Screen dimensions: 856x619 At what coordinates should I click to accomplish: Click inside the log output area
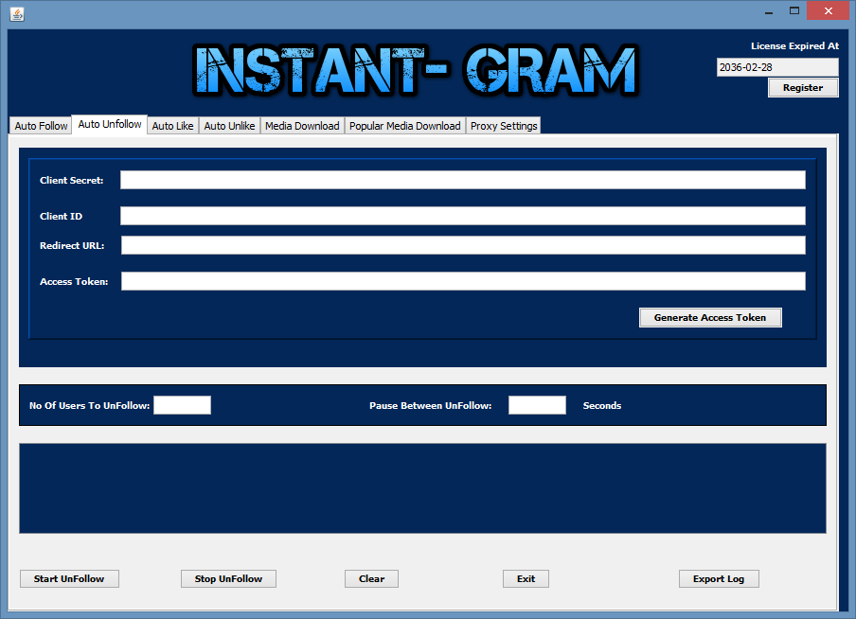click(422, 488)
